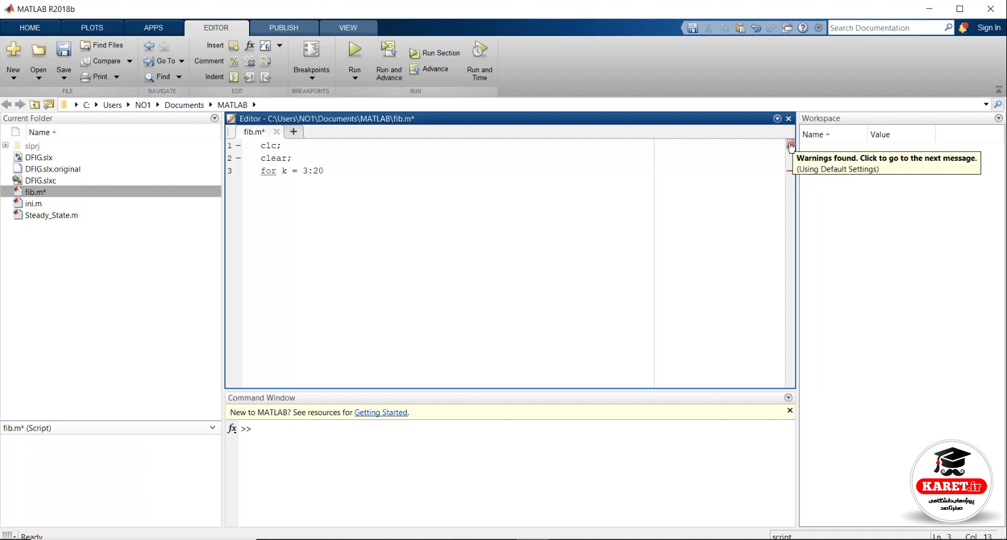
Task: Open the Workspace panel actions menu
Action: (x=999, y=118)
